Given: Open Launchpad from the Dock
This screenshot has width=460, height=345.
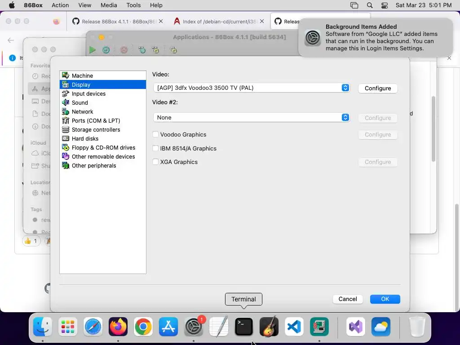Looking at the screenshot, I should 68,327.
